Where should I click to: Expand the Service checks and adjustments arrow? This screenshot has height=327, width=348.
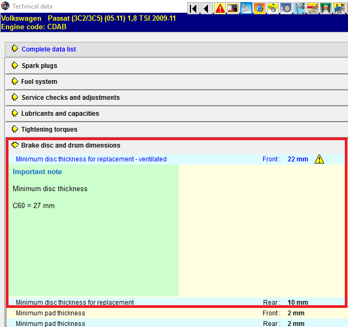(x=15, y=97)
